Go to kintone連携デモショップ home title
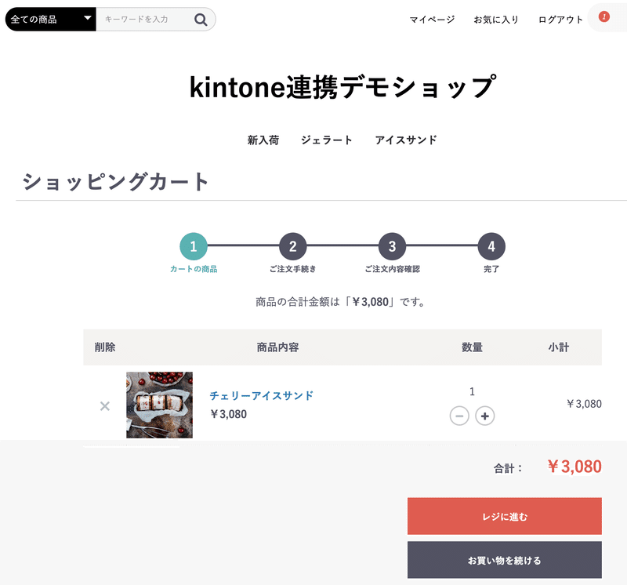Image resolution: width=627 pixels, height=585 pixels. [x=343, y=87]
